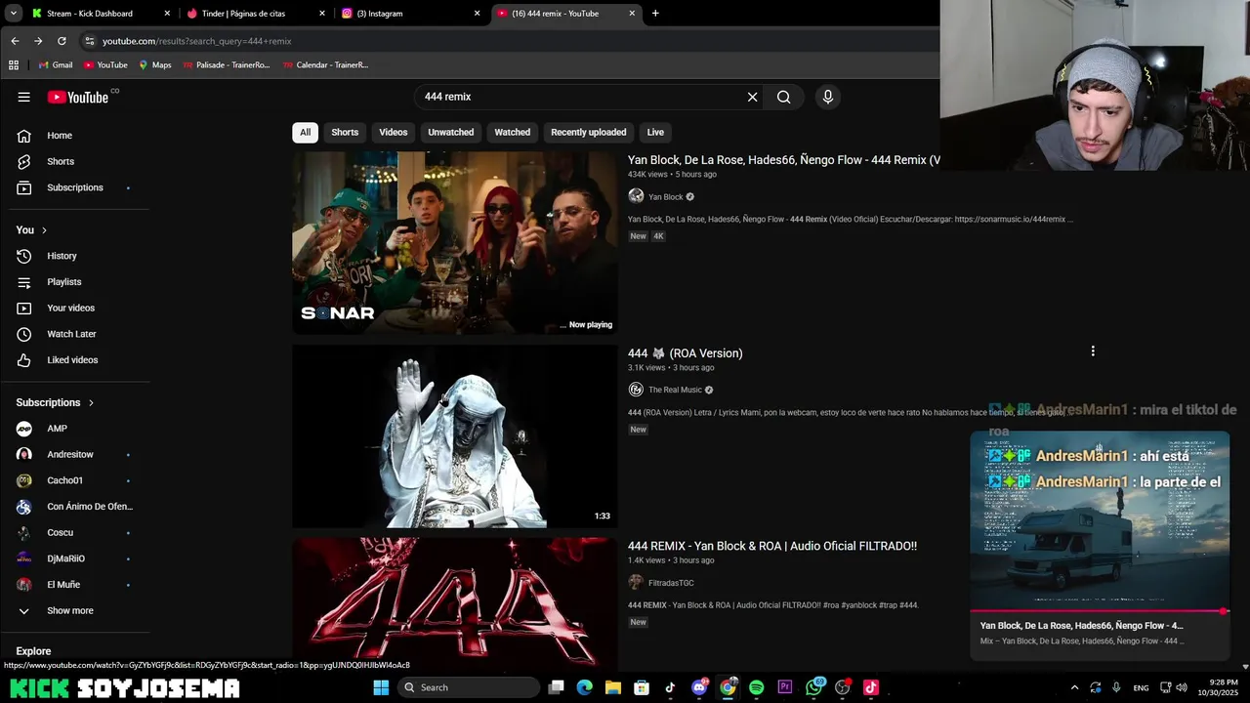Open the Chrome apps grid in bookmarks bar
The height and width of the screenshot is (703, 1250).
14,65
